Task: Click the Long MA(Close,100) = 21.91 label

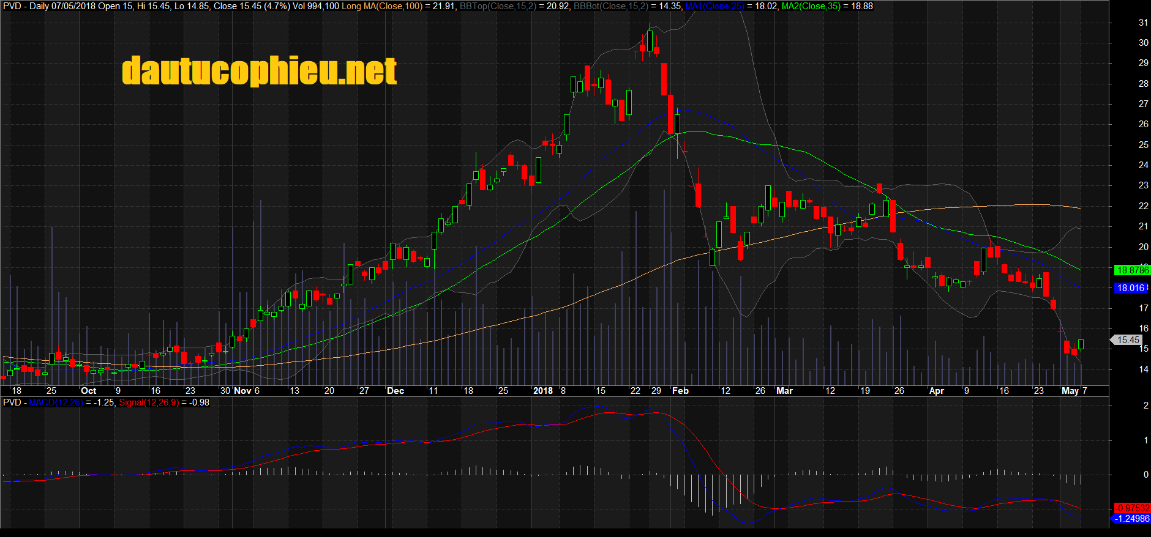Action: pyautogui.click(x=397, y=6)
